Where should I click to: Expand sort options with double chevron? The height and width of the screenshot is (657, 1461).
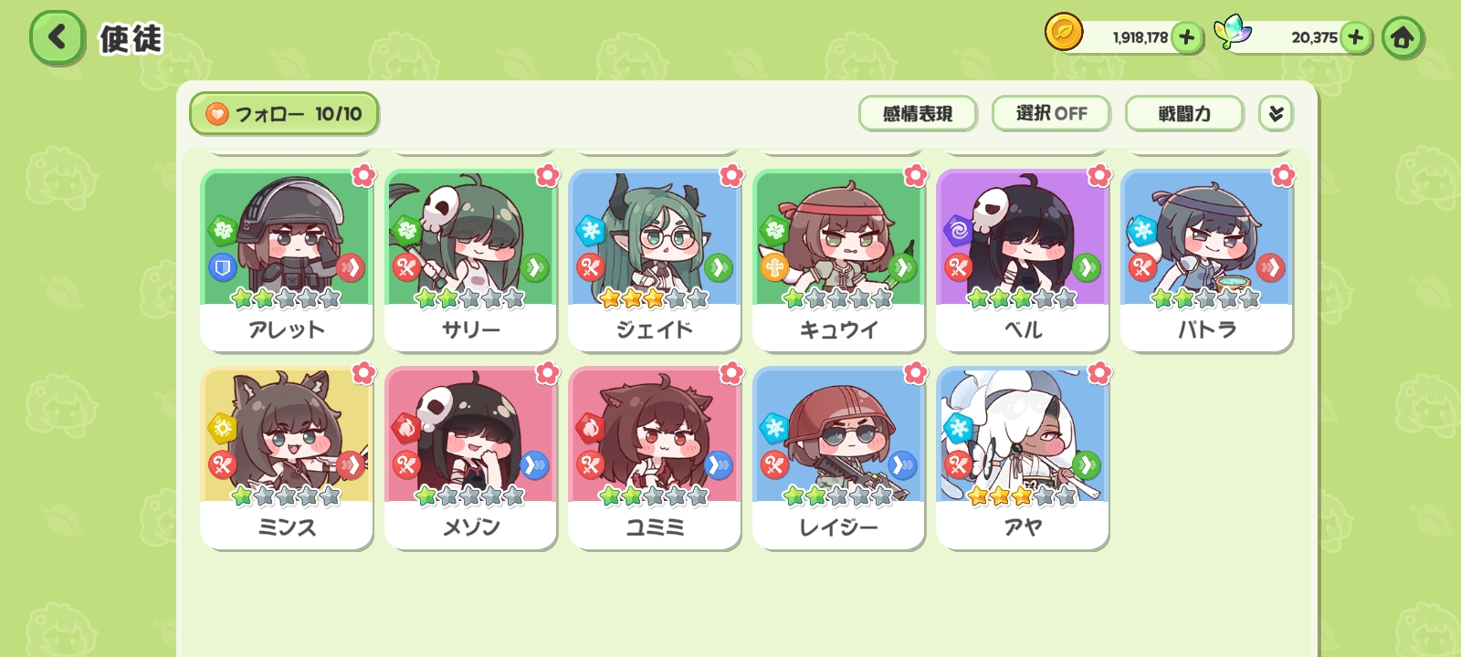pyautogui.click(x=1276, y=113)
